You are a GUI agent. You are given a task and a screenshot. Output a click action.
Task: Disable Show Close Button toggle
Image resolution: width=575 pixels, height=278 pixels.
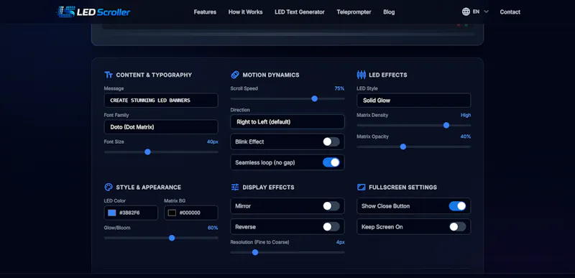click(x=457, y=206)
